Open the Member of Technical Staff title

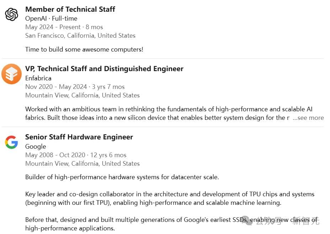pyautogui.click(x=70, y=9)
